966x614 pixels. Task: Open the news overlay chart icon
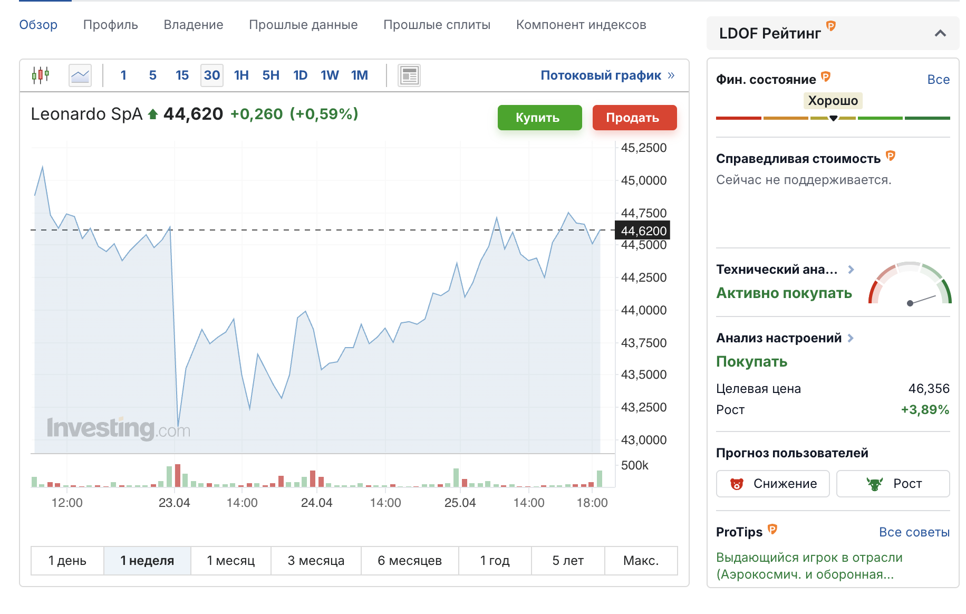pos(409,75)
